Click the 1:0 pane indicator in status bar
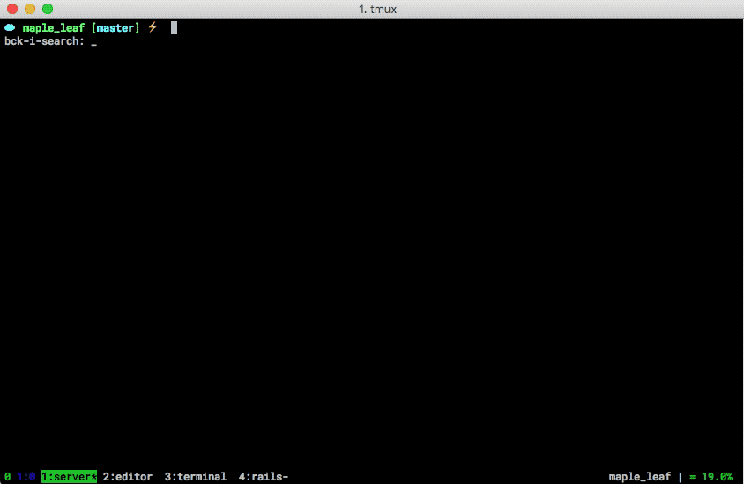 (26, 476)
